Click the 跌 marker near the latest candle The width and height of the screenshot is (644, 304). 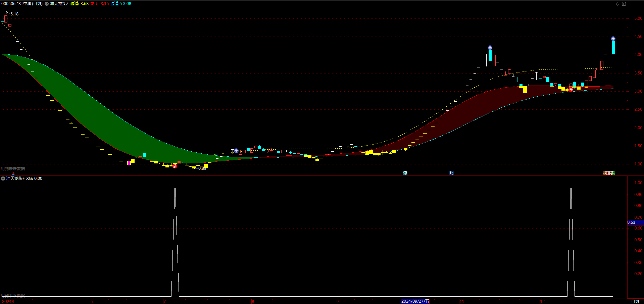point(613,173)
